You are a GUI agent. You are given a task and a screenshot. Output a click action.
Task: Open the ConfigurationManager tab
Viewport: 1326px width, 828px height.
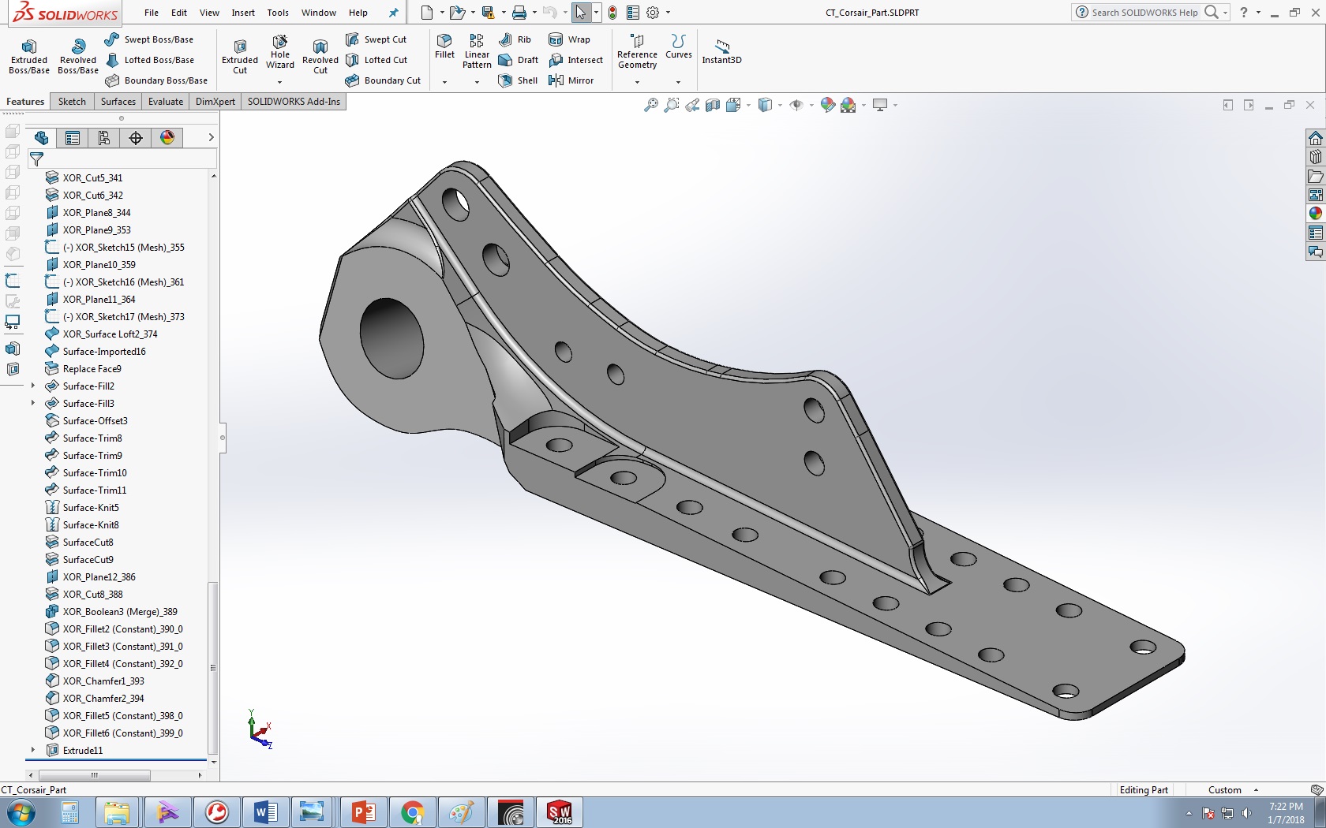[104, 138]
